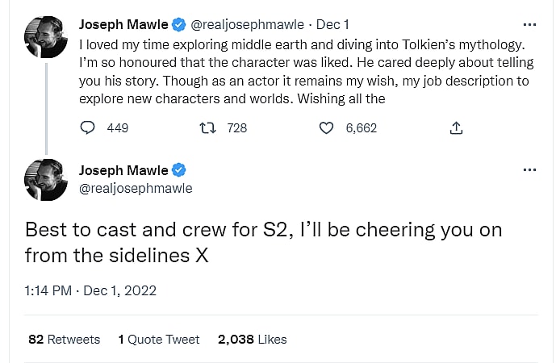The height and width of the screenshot is (363, 556).
Task: Click the main tweet text about S2
Action: (x=263, y=242)
